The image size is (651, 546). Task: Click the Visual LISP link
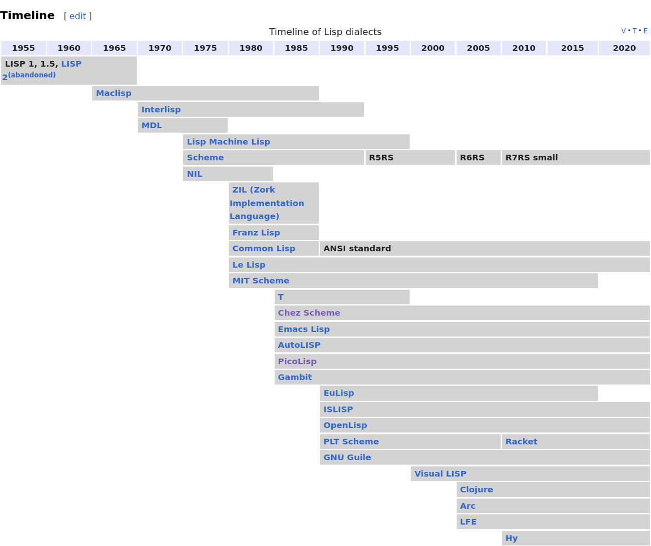click(440, 474)
